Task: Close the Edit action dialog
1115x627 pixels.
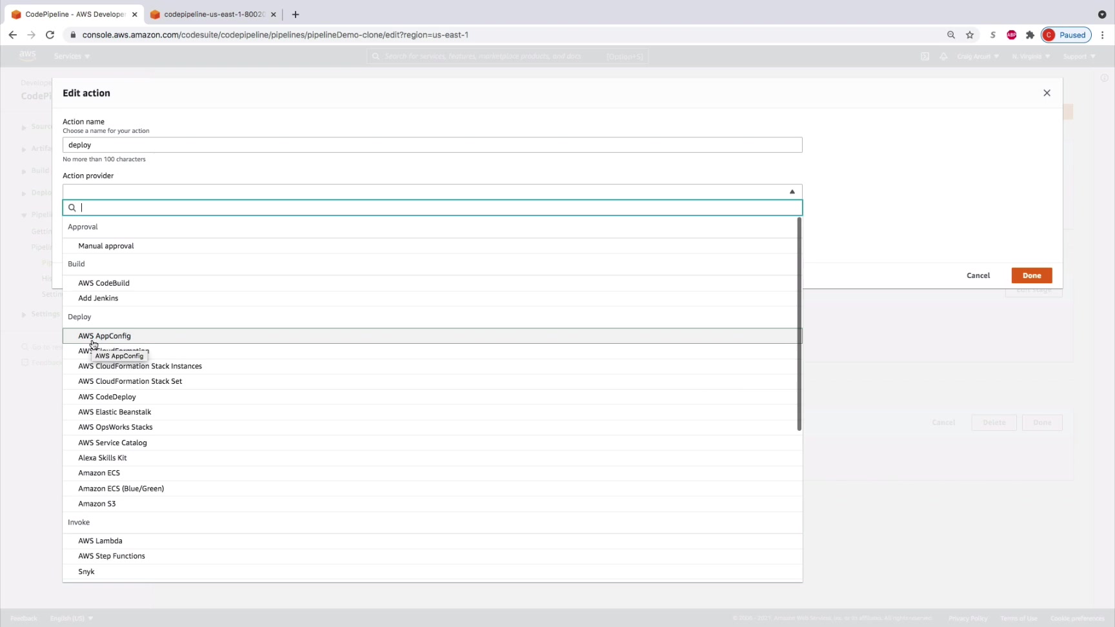Action: (1047, 93)
